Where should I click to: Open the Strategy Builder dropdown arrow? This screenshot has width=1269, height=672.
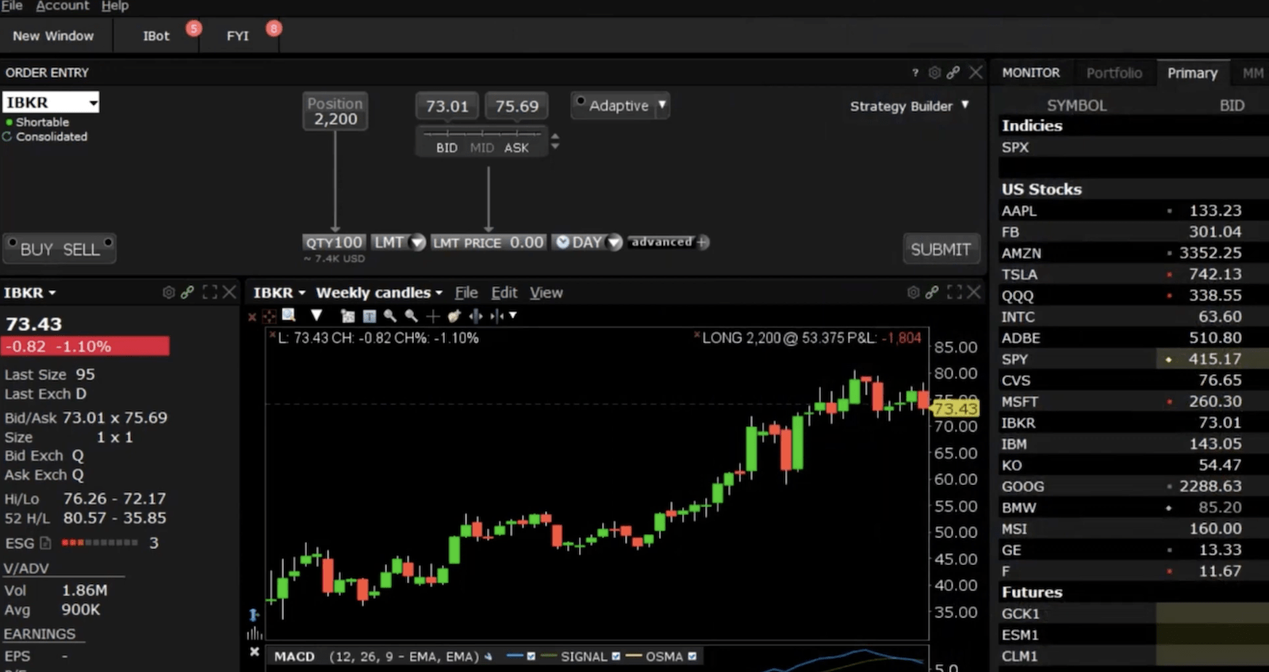[x=965, y=105]
